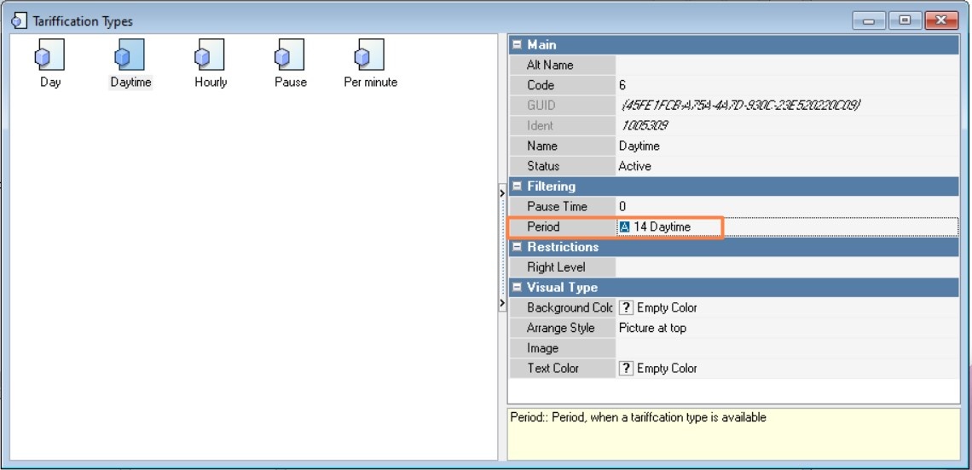The height and width of the screenshot is (470, 972).
Task: Select the Arrange Style Picture at top value
Action: coord(784,328)
